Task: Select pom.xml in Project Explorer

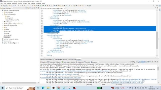Action: 8,37
